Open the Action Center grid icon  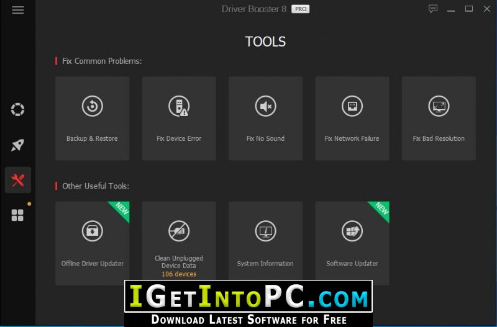point(17,215)
